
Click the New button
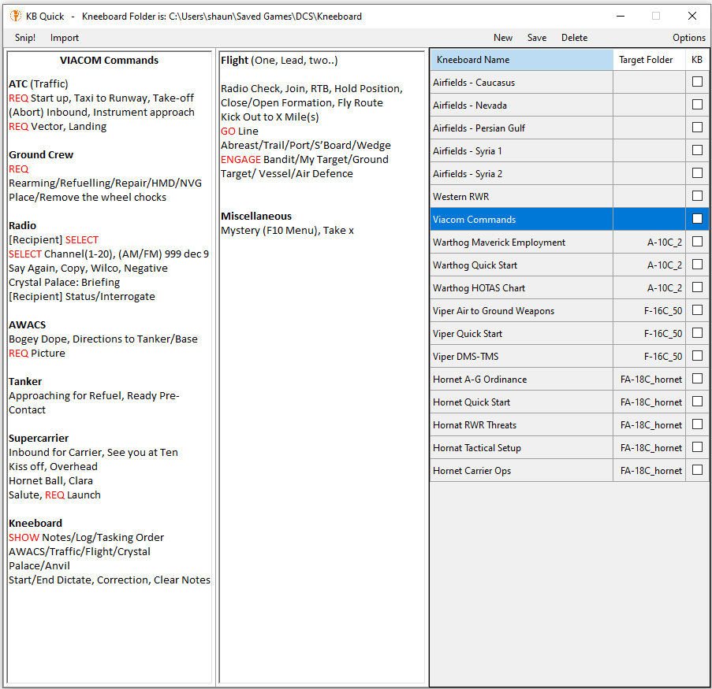[502, 38]
